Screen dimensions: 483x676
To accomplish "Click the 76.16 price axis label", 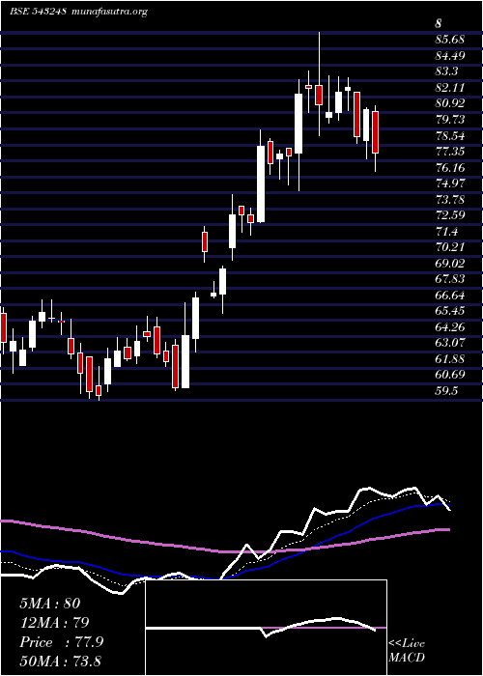I will click(449, 168).
